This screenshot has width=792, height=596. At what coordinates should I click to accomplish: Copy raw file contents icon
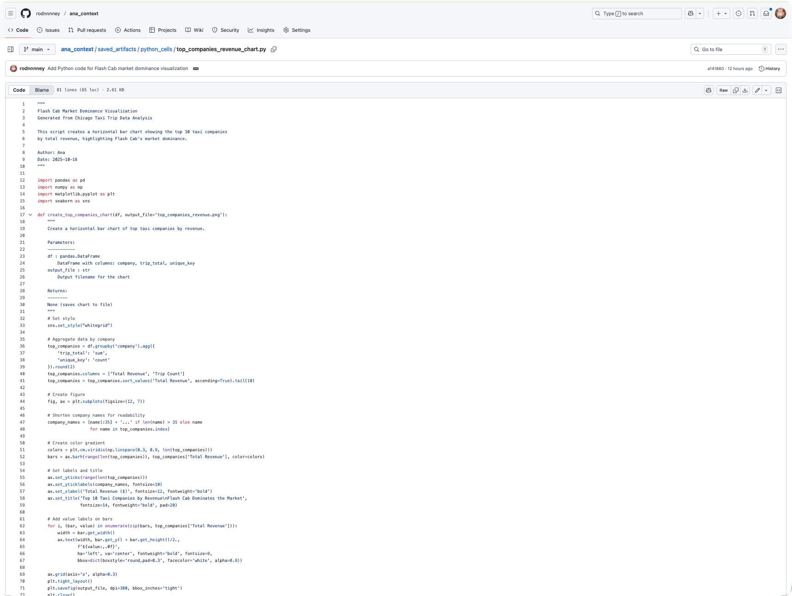(x=736, y=90)
